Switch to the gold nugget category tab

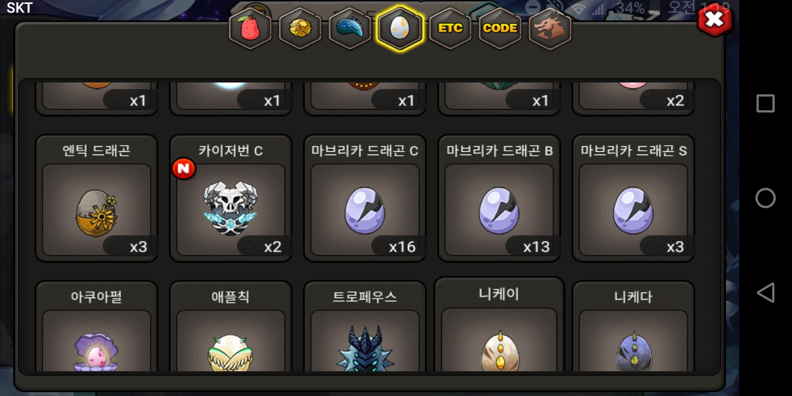click(300, 29)
